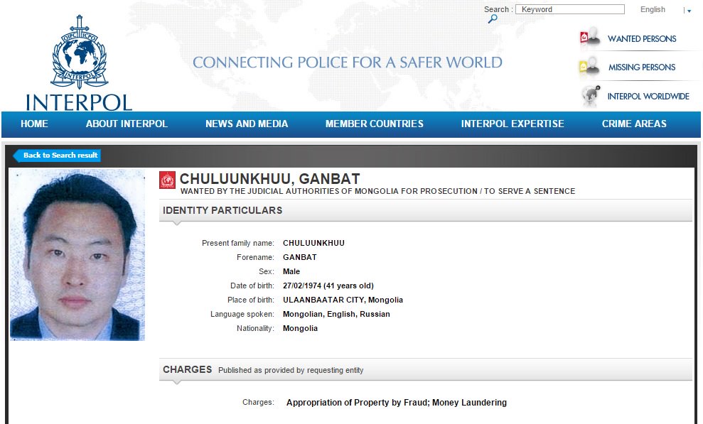Screen dimensions: 703x424
Task: Click the magnifying glass search icon
Action: pos(492,19)
